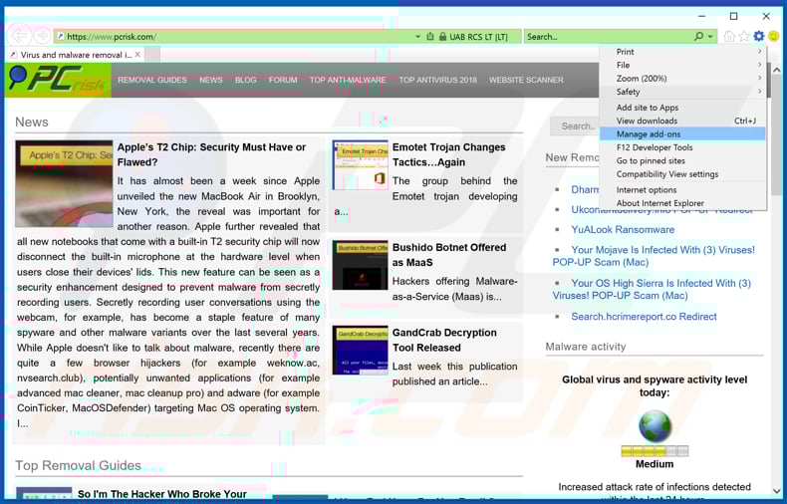Click the globe malware activity icon

click(655, 426)
